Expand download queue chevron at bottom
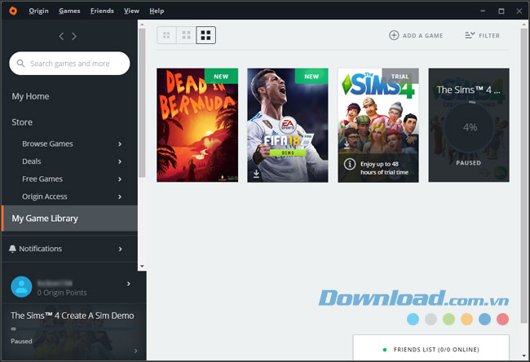This screenshot has width=530, height=362. click(x=135, y=351)
